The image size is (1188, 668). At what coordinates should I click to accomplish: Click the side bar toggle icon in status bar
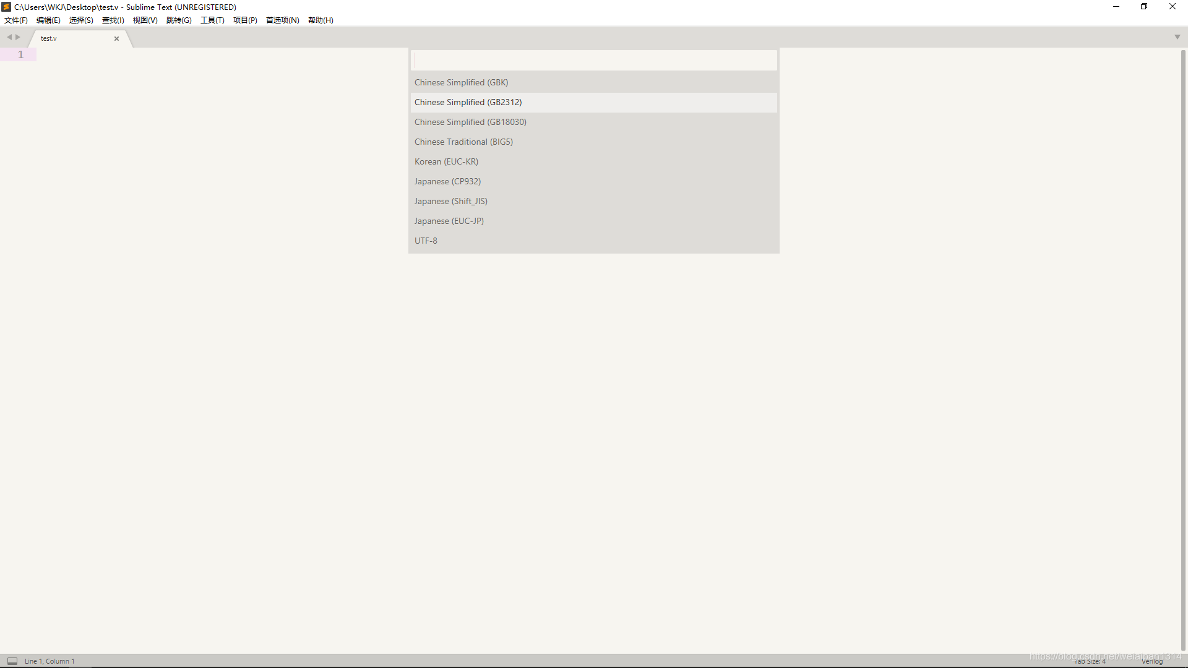point(12,661)
